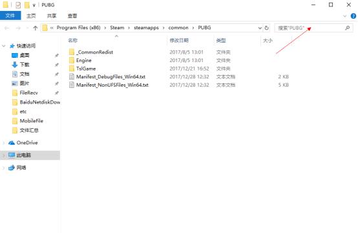The width and height of the screenshot is (358, 233).
Task: Click the Manifest_NonUFSFiles text file icon
Action: point(72,85)
